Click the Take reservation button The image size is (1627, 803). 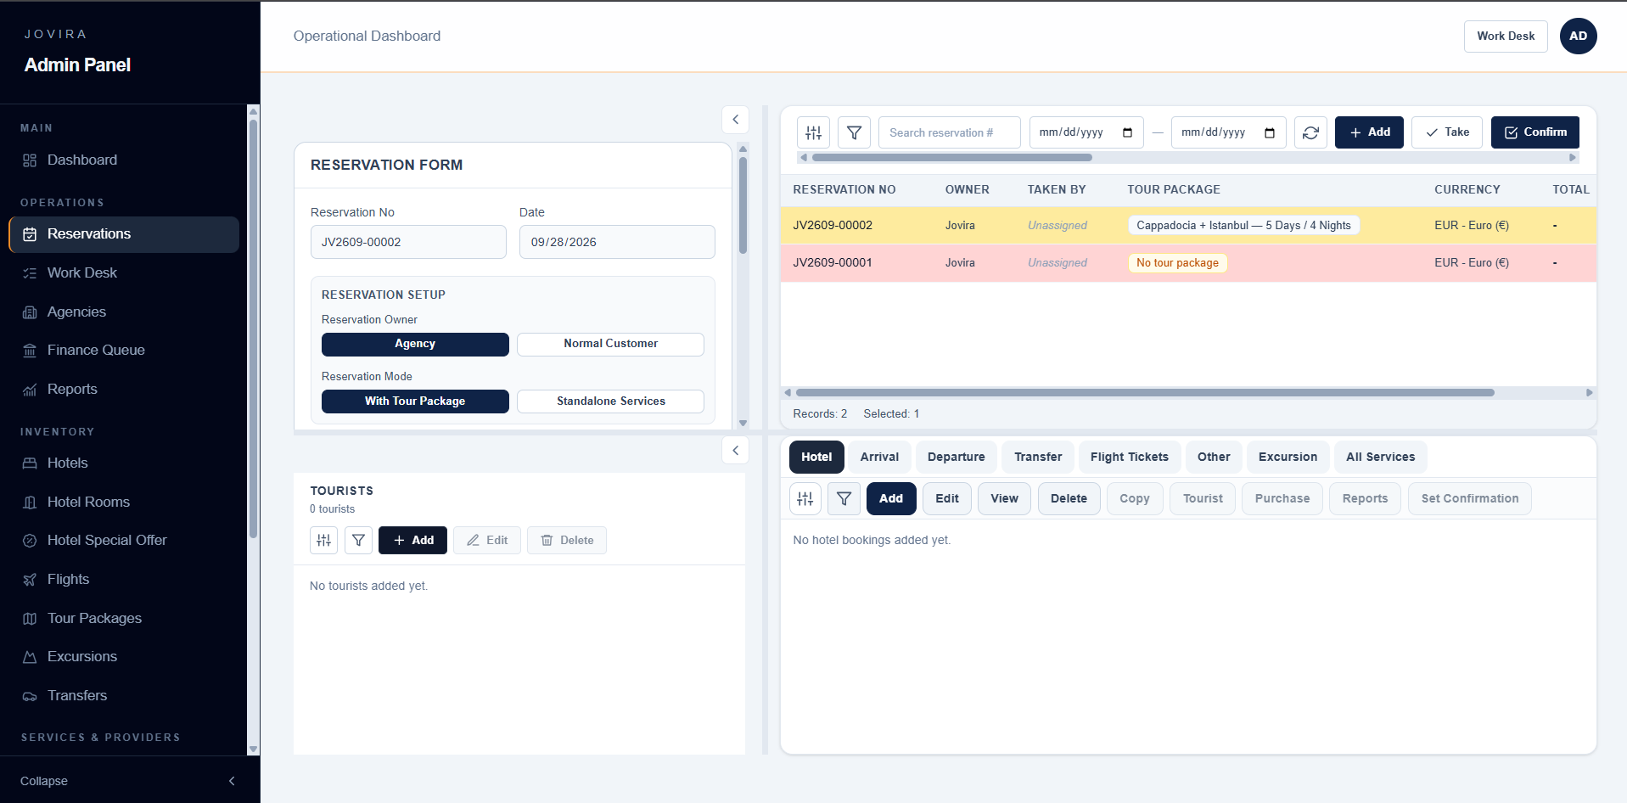(1447, 132)
